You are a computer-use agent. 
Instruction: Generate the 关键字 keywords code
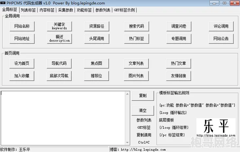(59, 26)
